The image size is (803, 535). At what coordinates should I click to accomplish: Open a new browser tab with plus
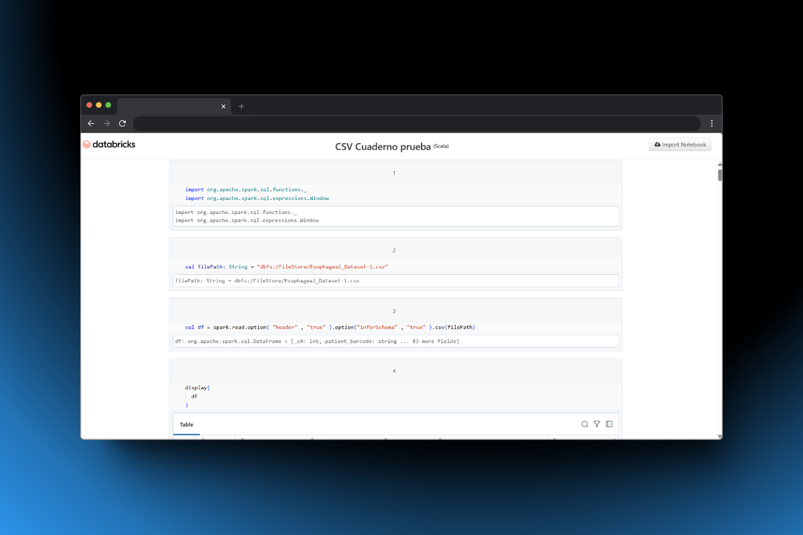[x=242, y=106]
